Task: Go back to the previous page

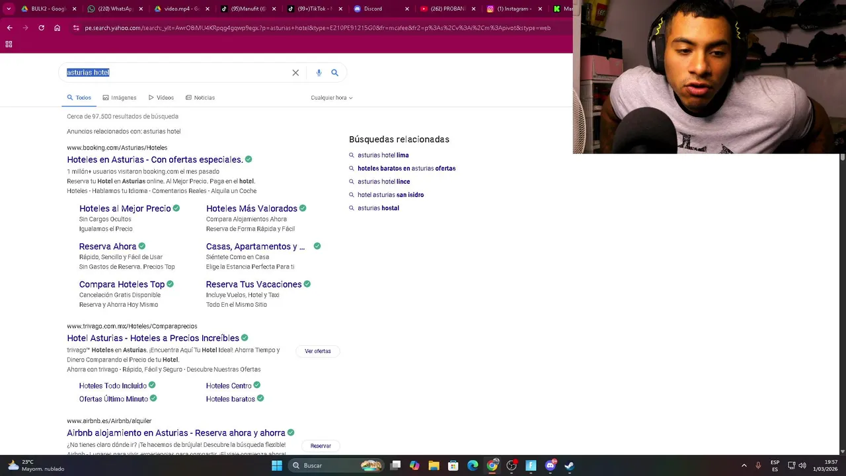Action: coord(9,28)
